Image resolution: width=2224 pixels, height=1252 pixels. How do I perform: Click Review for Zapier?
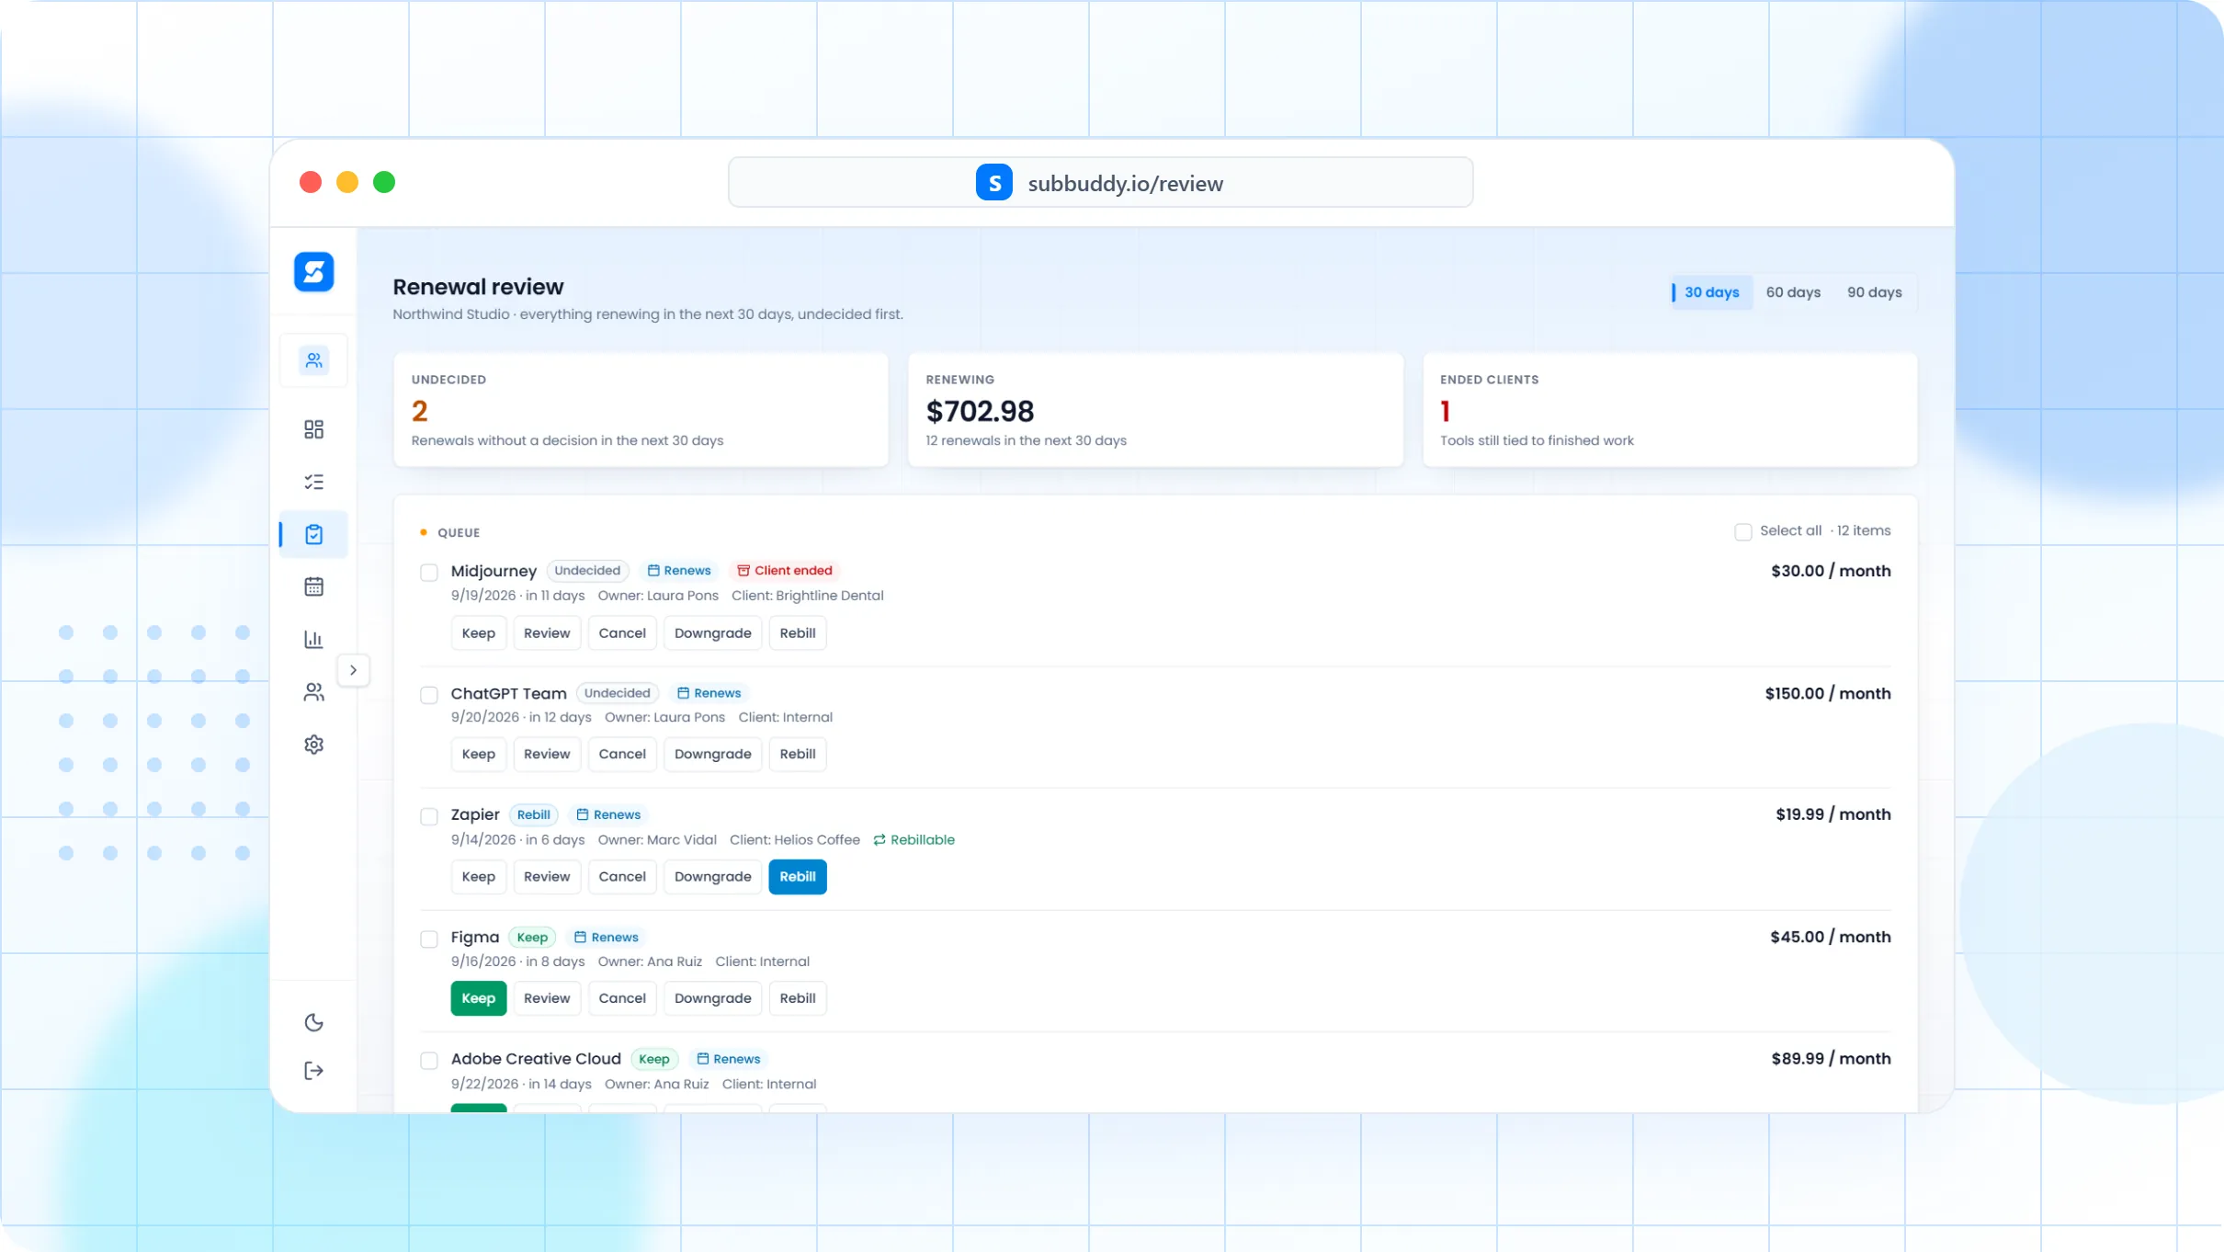pyautogui.click(x=547, y=877)
